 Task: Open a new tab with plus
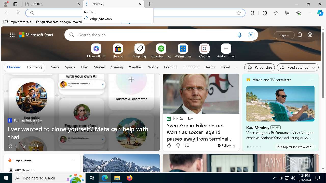[150, 4]
